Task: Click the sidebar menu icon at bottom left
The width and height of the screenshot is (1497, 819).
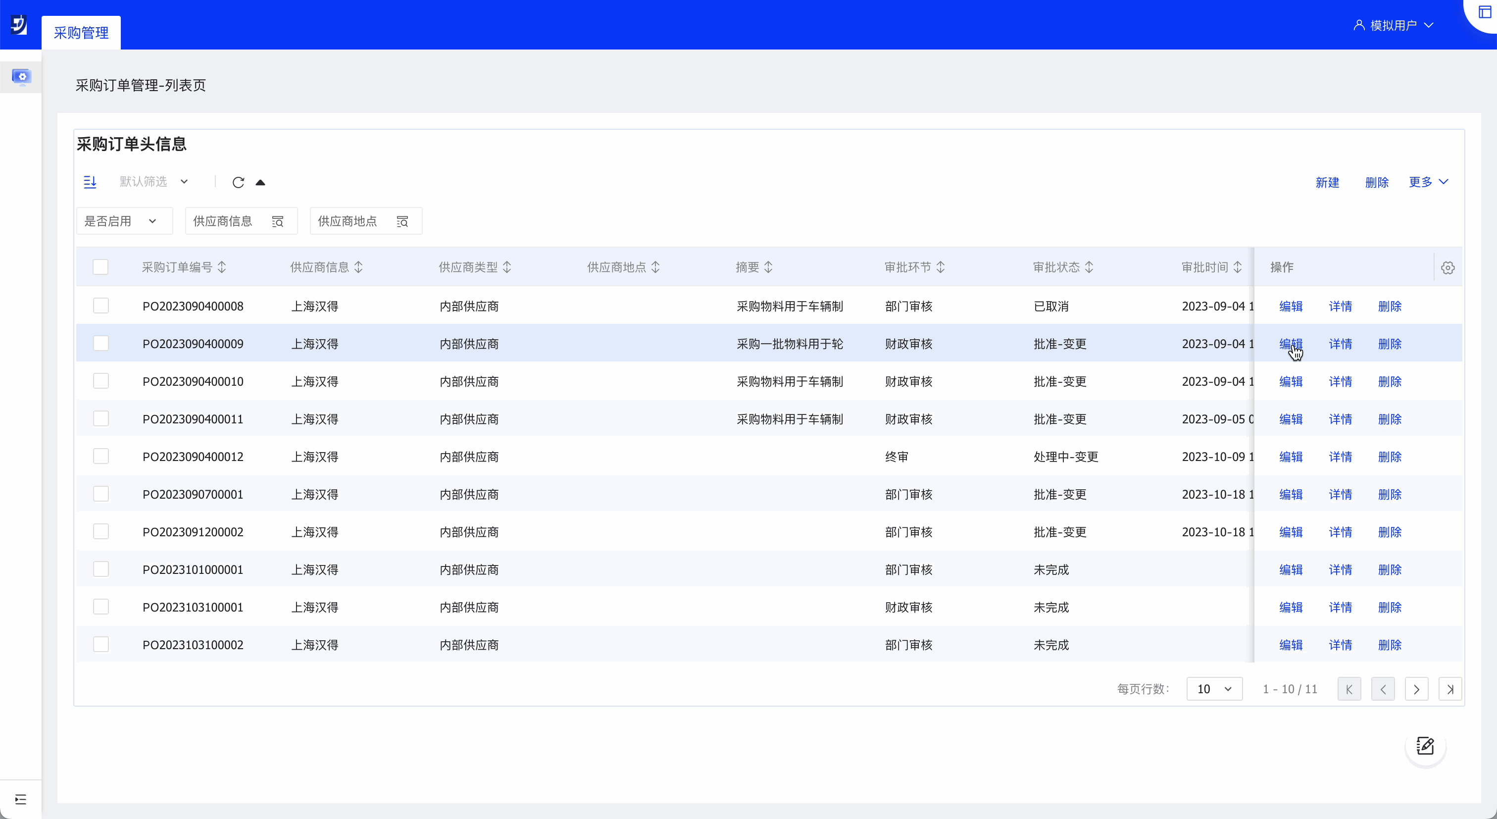Action: point(21,799)
